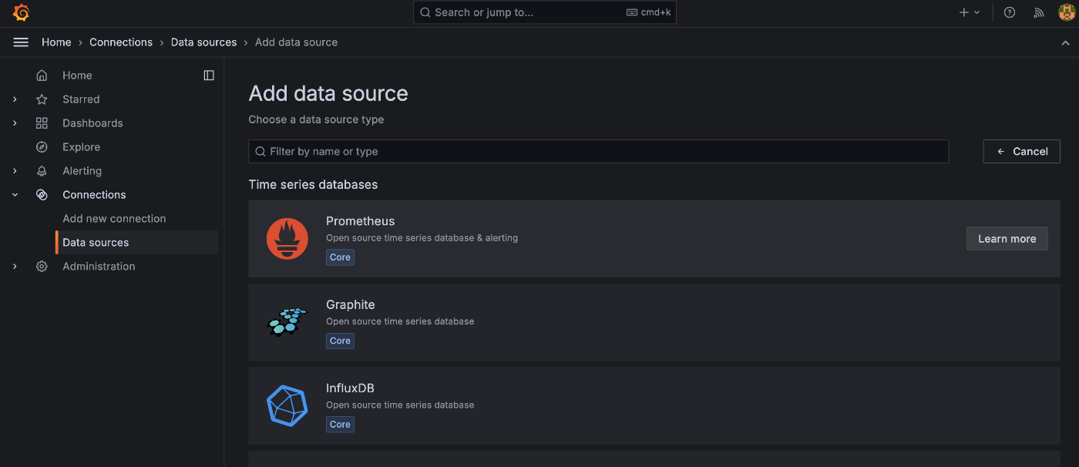
Task: Click the Home house icon in sidebar
Action: tap(42, 76)
